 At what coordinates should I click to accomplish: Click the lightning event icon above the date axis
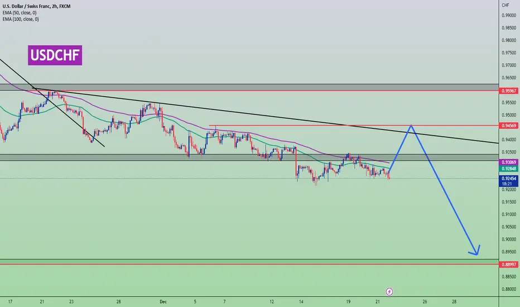389,292
